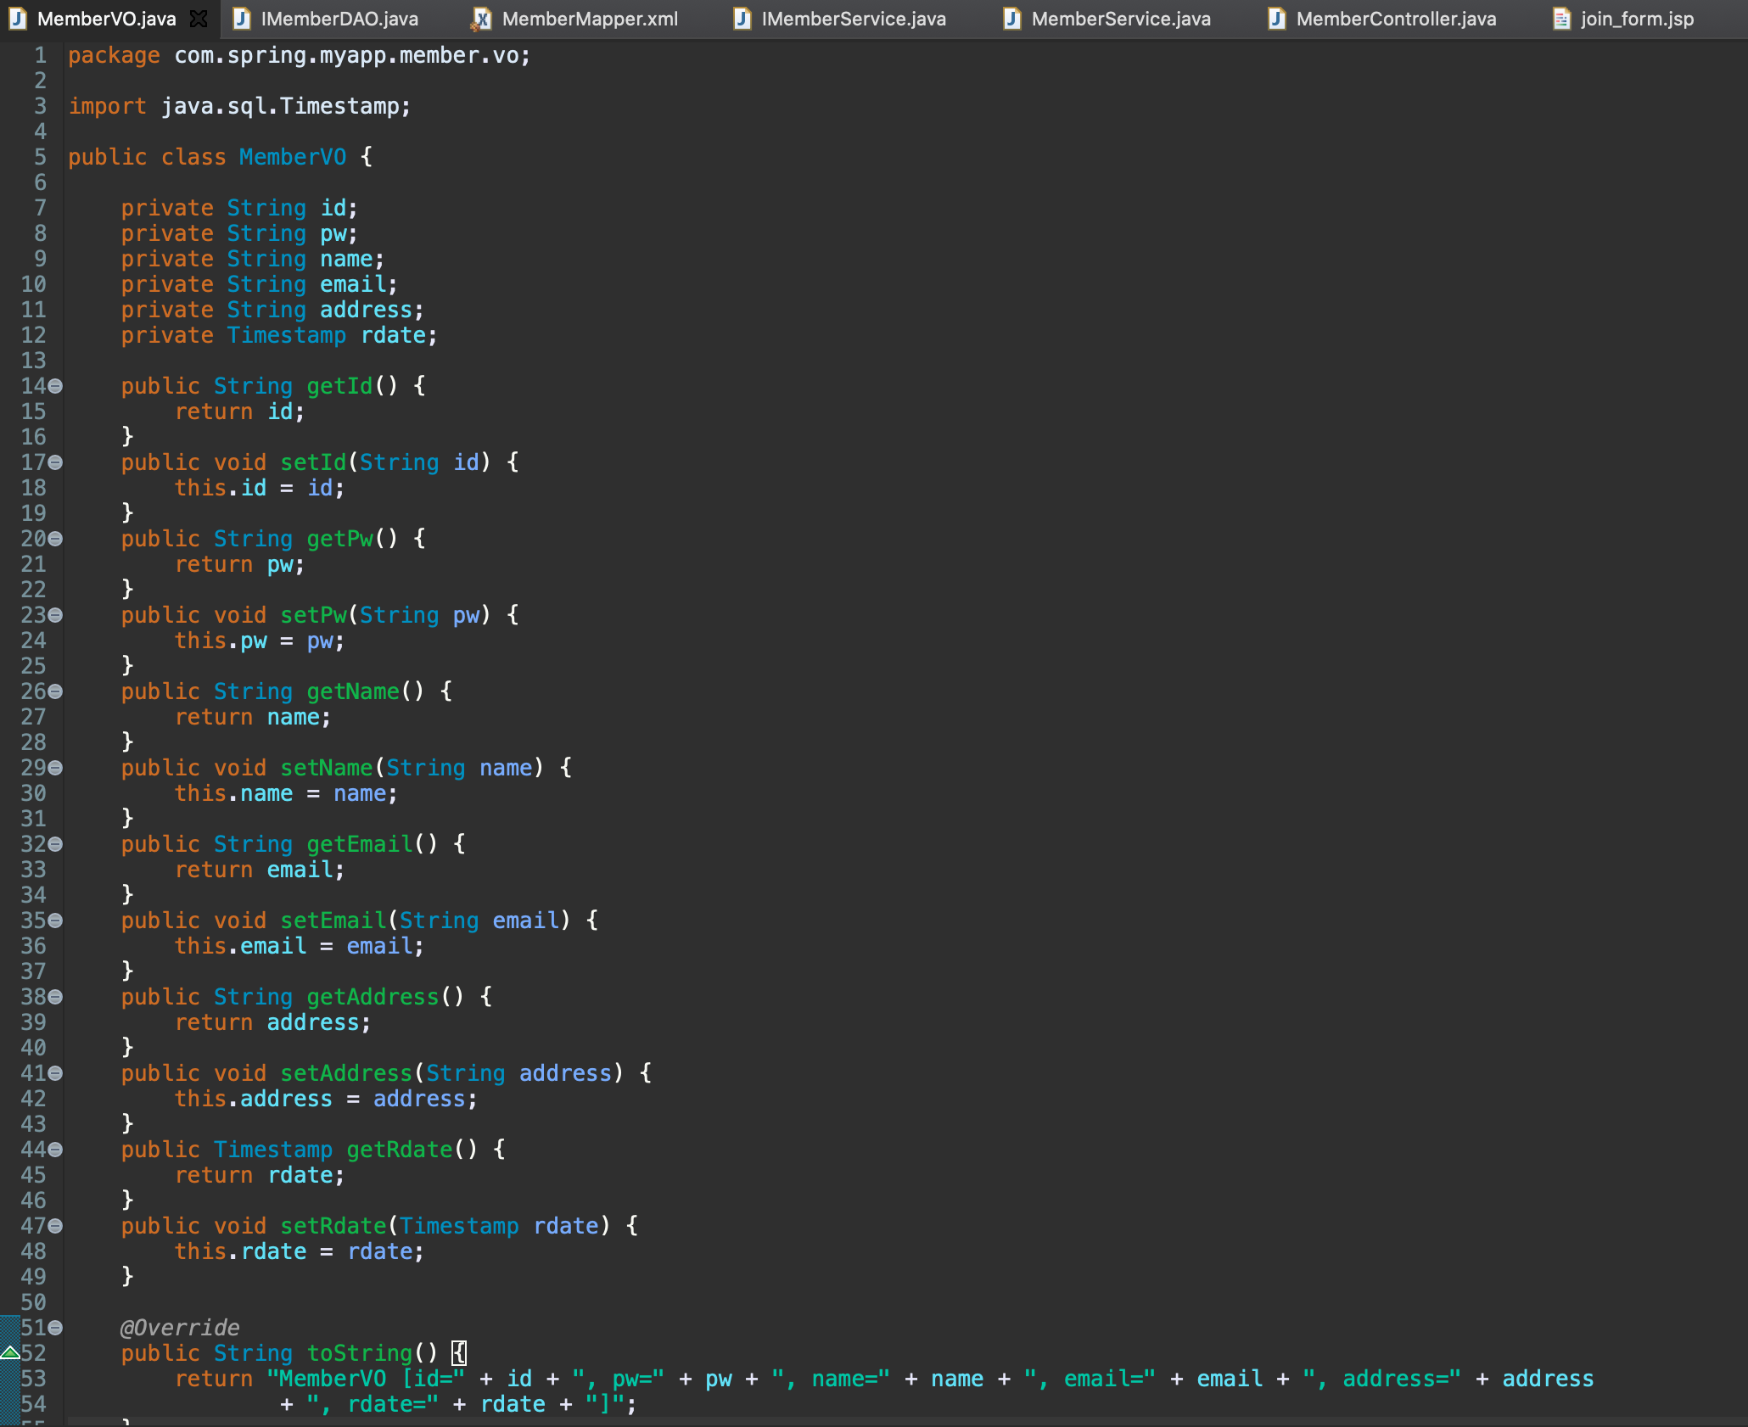Switch to join_form.jsp tab

point(1636,19)
